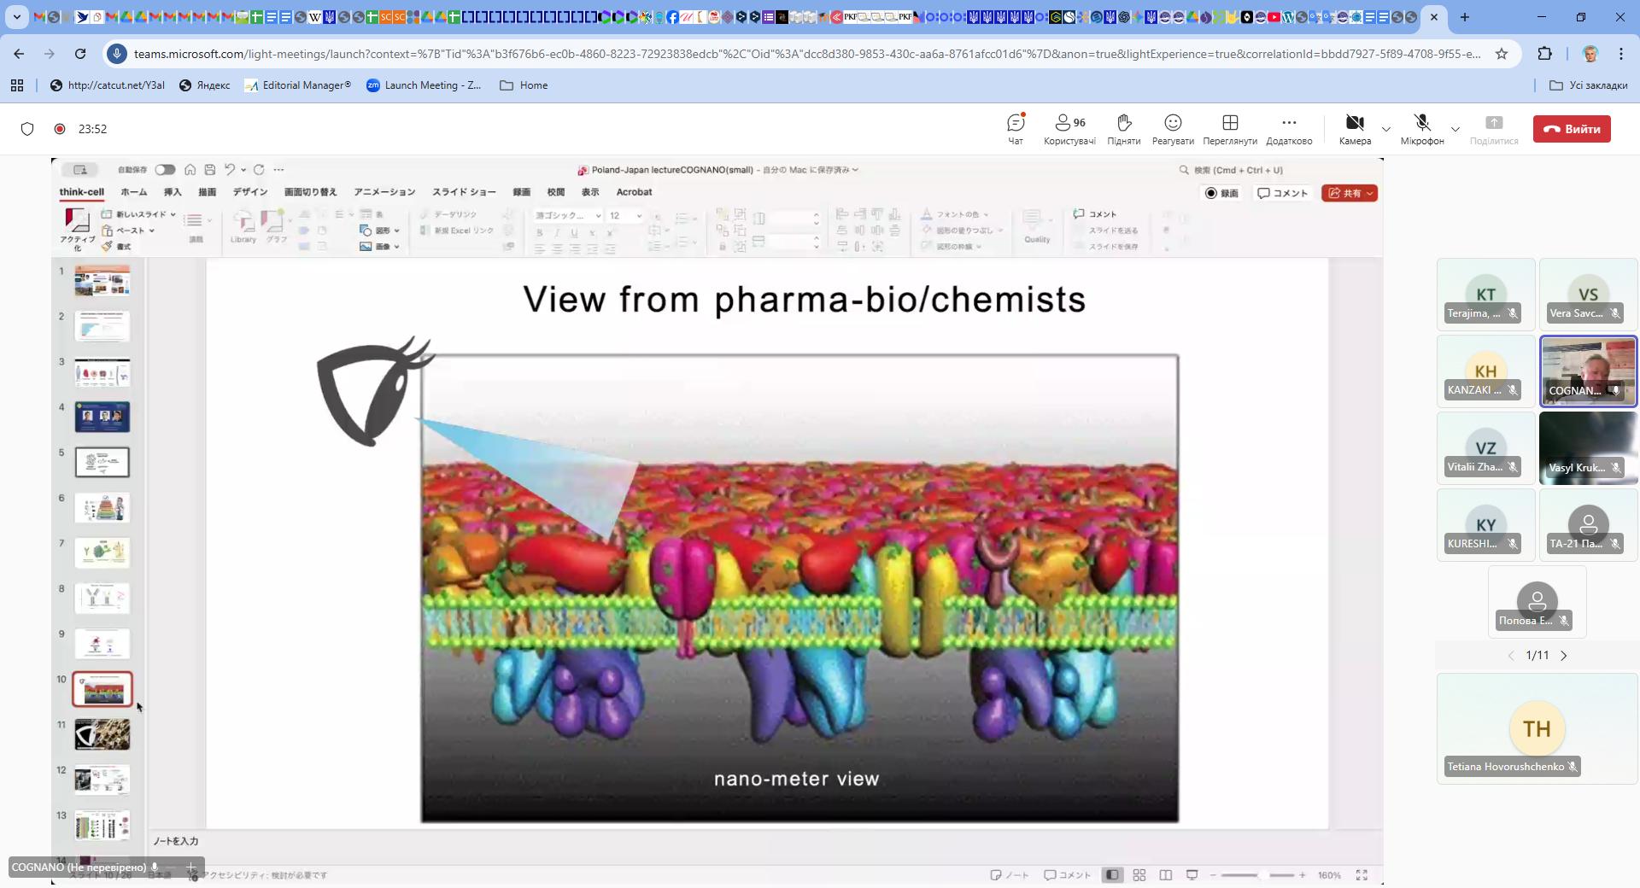The width and height of the screenshot is (1640, 888).
Task: Show the participants list
Action: pos(1069,129)
